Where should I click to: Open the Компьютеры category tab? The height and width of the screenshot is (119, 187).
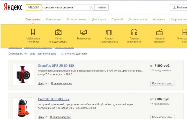click(54, 20)
